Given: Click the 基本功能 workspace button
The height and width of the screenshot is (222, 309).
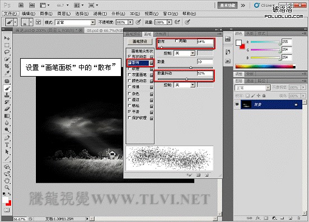Looking at the screenshot, I should pyautogui.click(x=227, y=6).
